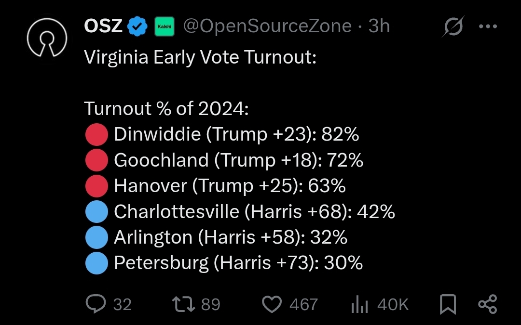Image resolution: width=521 pixels, height=325 pixels.
Task: Like the tweet with the heart icon
Action: click(272, 304)
